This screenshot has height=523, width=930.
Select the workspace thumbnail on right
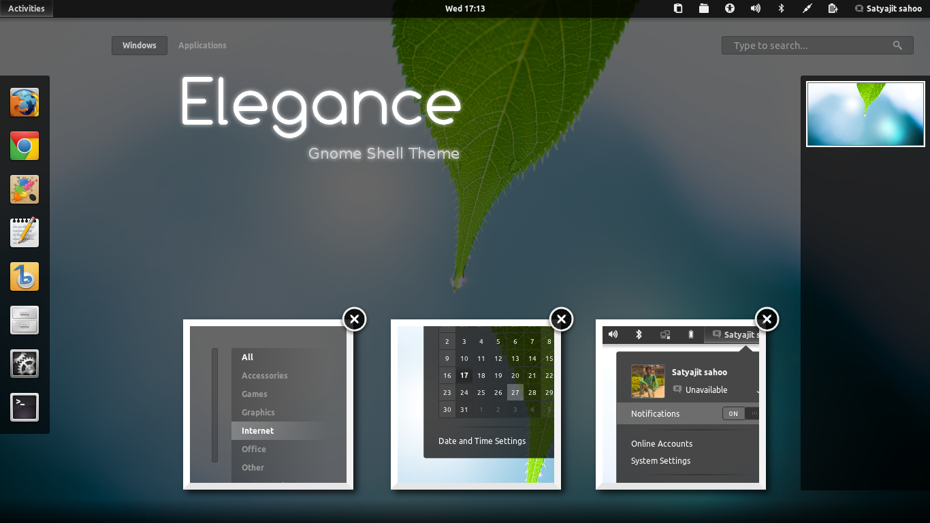click(865, 114)
